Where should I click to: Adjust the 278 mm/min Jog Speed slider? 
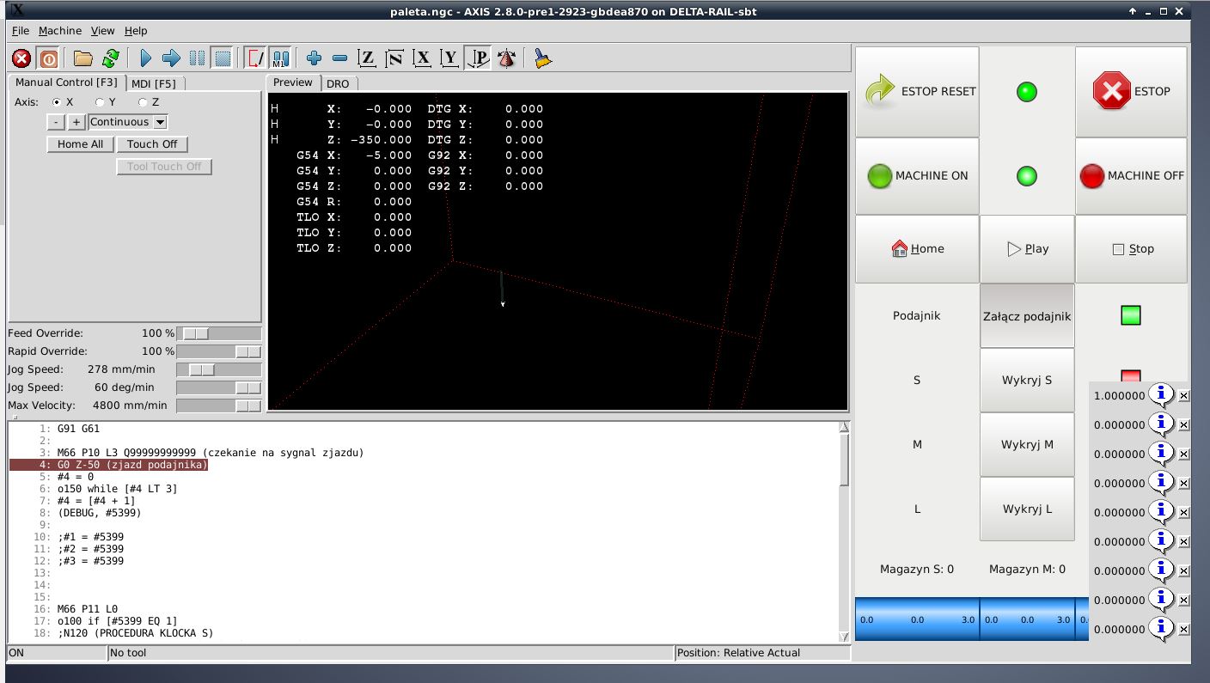pyautogui.click(x=219, y=369)
